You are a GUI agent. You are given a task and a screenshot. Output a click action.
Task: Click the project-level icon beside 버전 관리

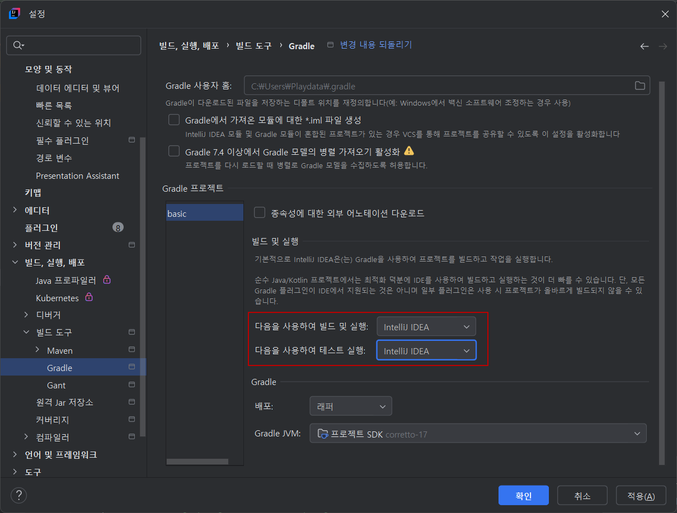tap(132, 245)
